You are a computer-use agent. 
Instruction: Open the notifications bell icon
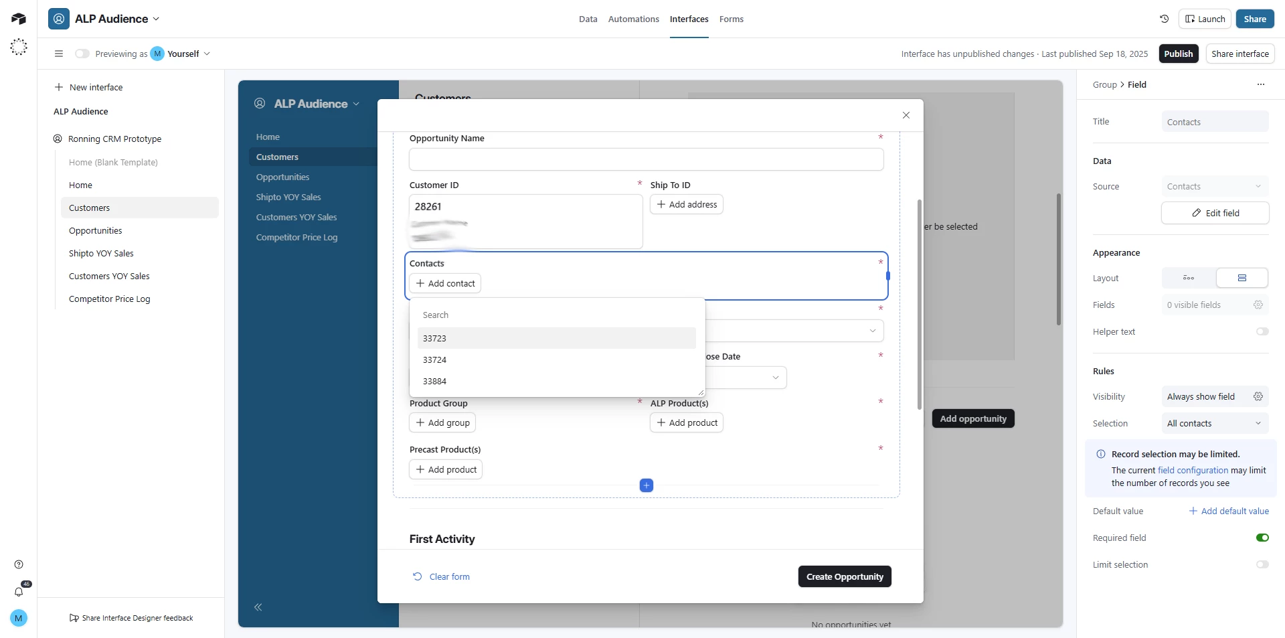pos(19,592)
